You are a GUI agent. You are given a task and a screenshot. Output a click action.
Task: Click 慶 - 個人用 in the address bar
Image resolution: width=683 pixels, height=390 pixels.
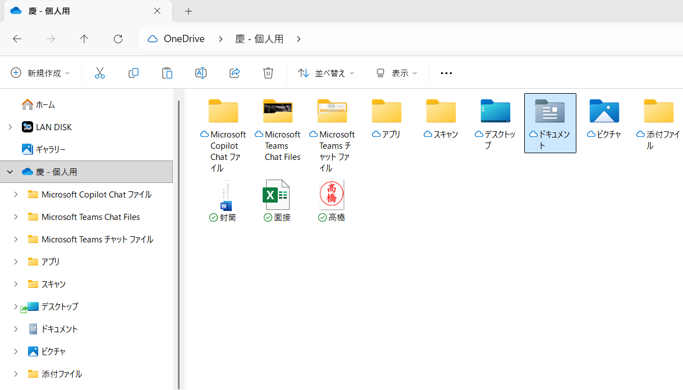point(259,39)
